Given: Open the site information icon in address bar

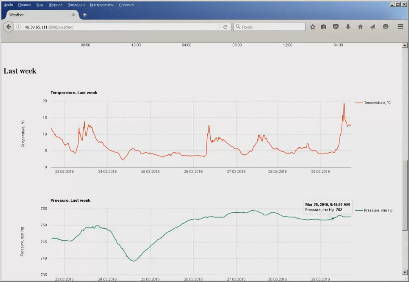Looking at the screenshot, I should [18, 27].
